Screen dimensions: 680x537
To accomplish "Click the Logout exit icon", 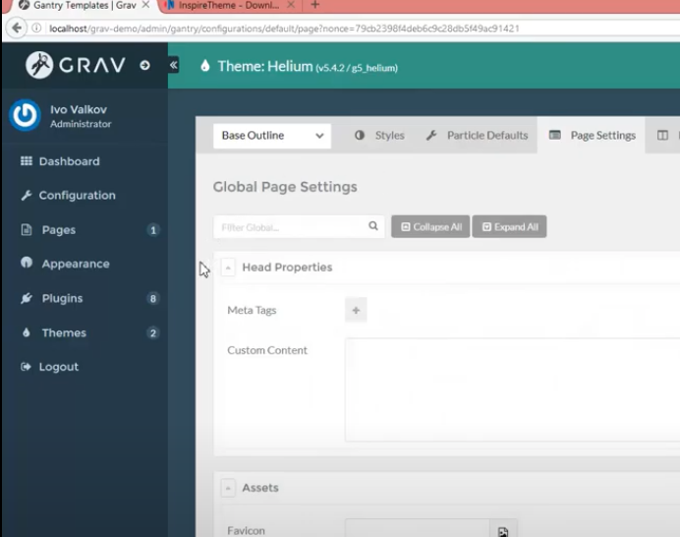I will click(x=26, y=367).
